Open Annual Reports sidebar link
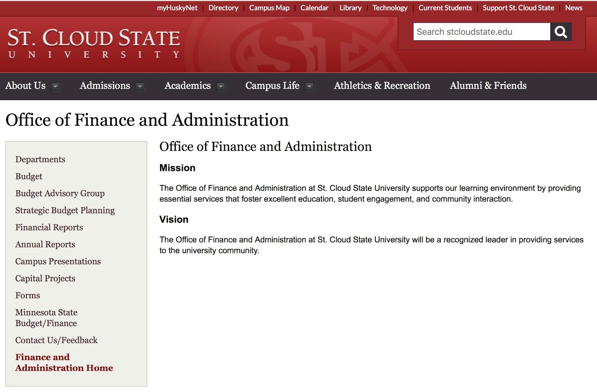597x392 pixels. 45,244
